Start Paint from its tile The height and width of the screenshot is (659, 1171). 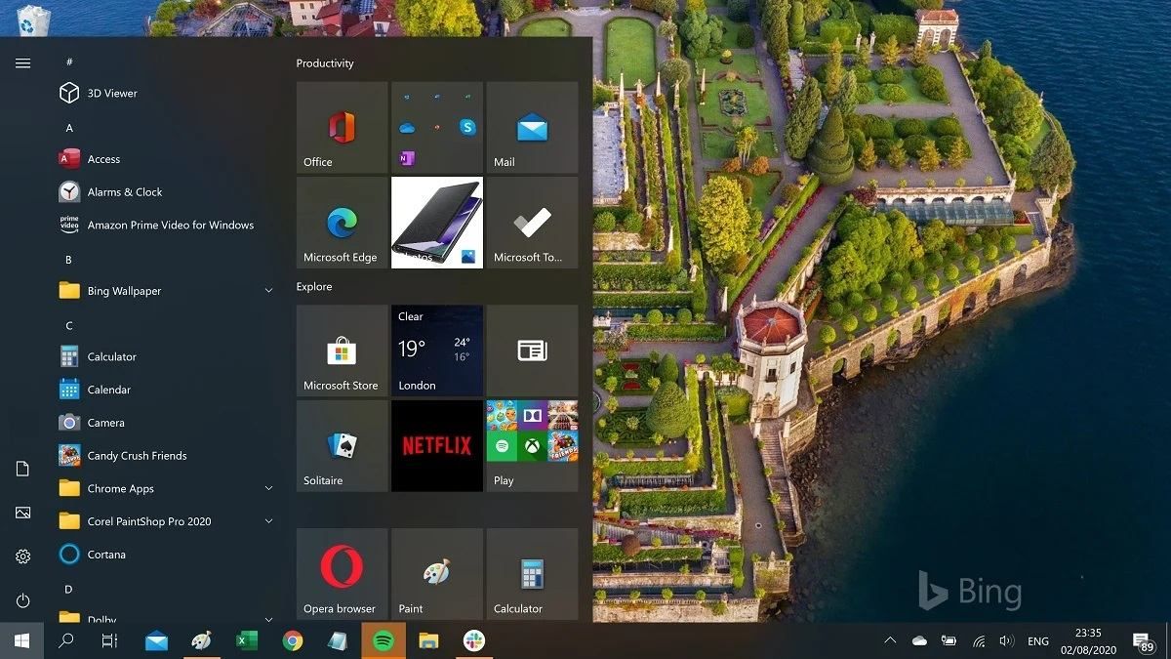click(436, 573)
